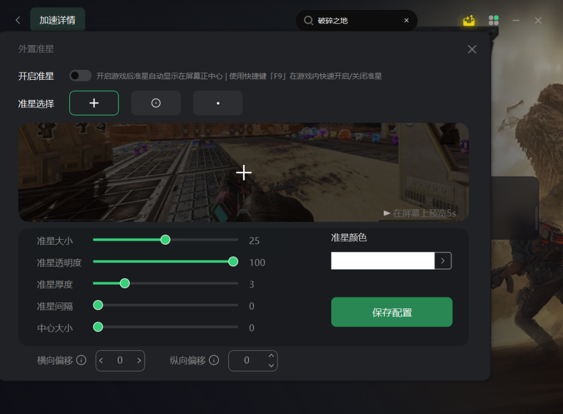Select the plus-shaped crosshair style
This screenshot has width=563, height=414.
94,103
